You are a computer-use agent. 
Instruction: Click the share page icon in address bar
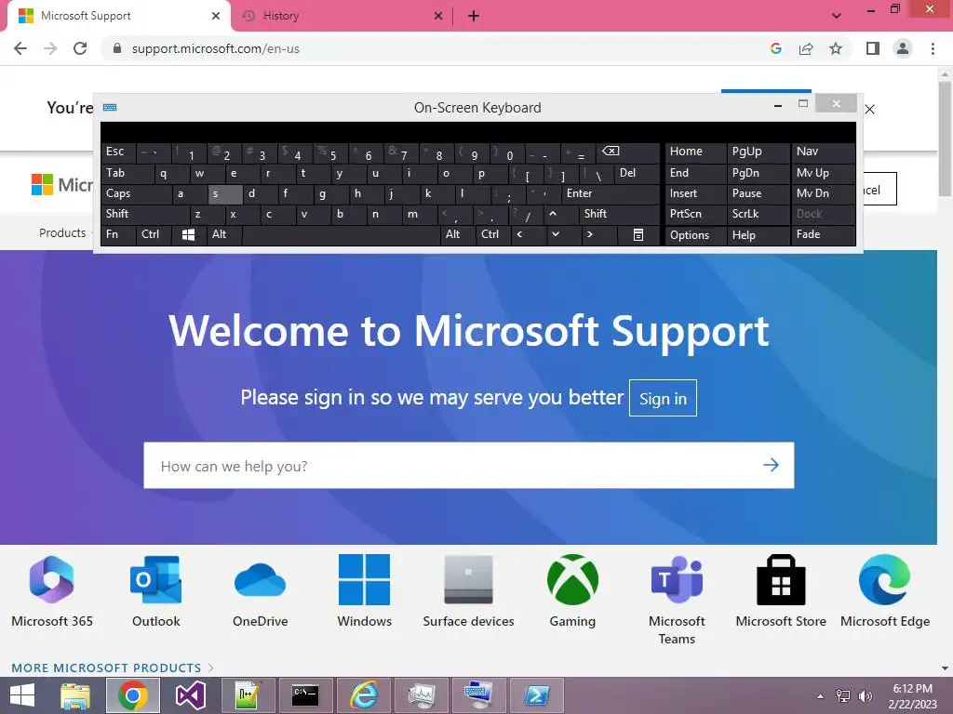[x=806, y=48]
